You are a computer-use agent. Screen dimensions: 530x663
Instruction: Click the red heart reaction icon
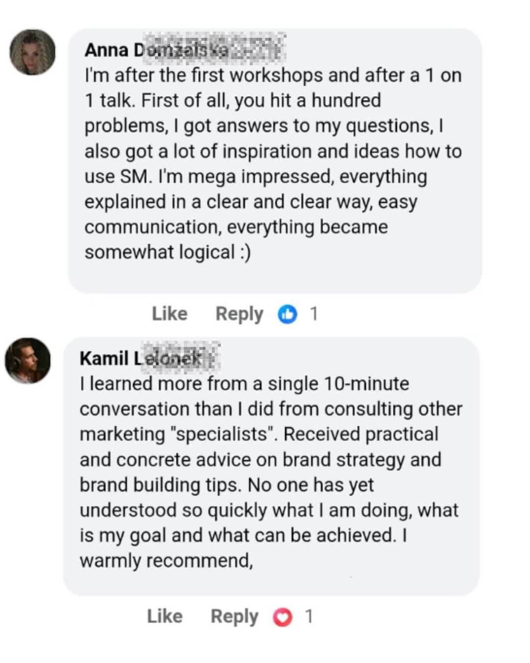pyautogui.click(x=283, y=617)
